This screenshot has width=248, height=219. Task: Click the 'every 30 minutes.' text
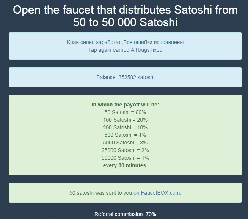pos(125,165)
